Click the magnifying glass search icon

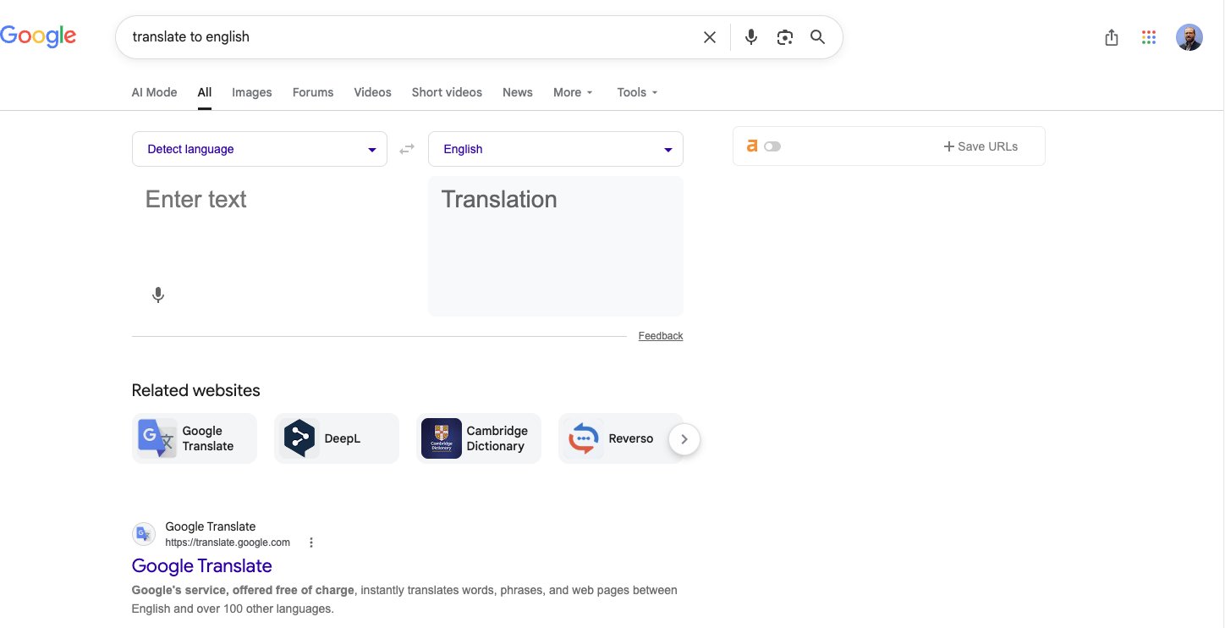click(x=817, y=37)
